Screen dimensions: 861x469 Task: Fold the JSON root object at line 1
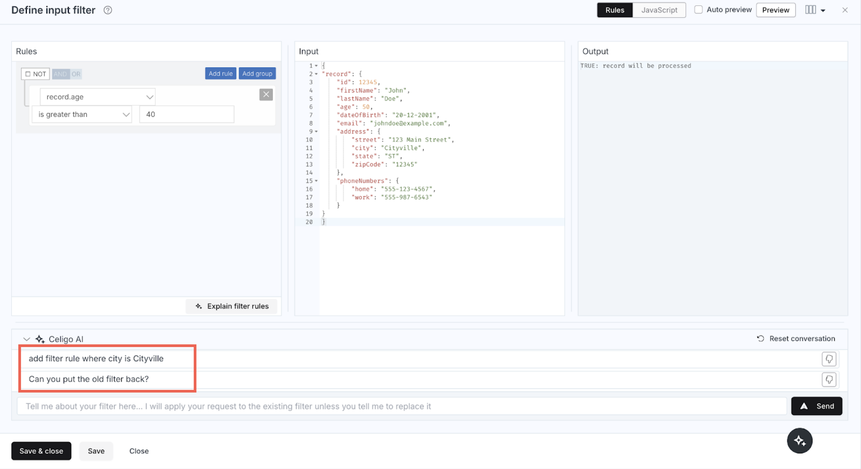pyautogui.click(x=316, y=66)
